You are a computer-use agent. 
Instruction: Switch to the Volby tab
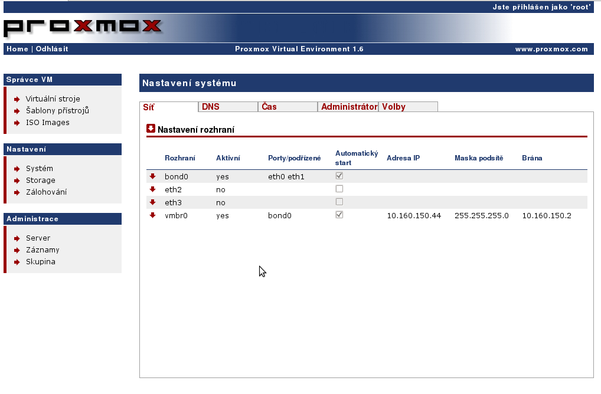pyautogui.click(x=408, y=107)
